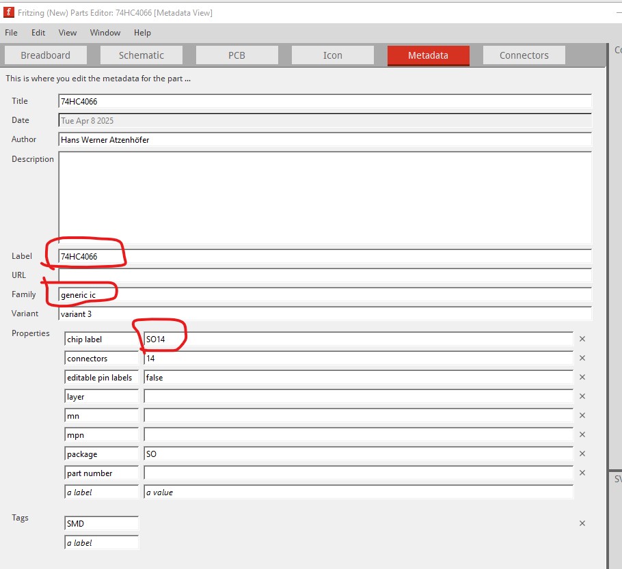Click the SMD tag field
The width and height of the screenshot is (622, 569).
(x=101, y=523)
